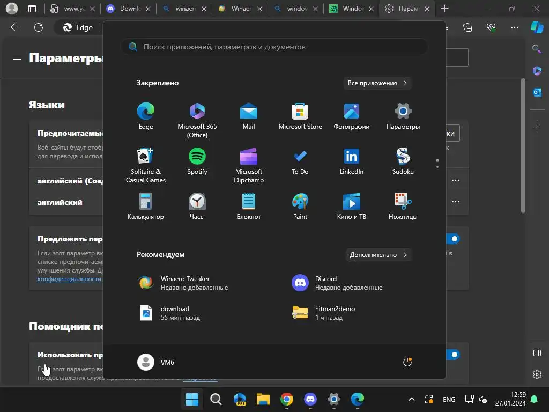The image size is (549, 412).
Task: Open VM6 user account menu
Action: click(156, 362)
